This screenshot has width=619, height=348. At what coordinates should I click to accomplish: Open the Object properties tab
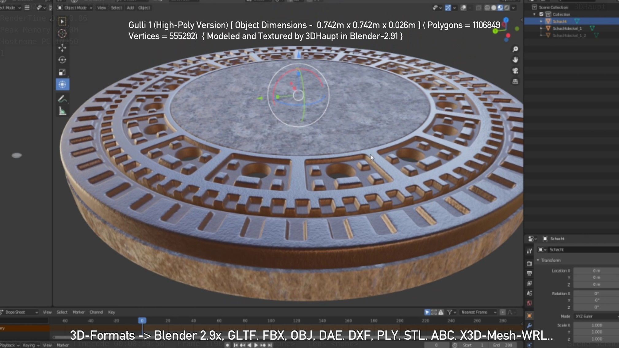(529, 316)
